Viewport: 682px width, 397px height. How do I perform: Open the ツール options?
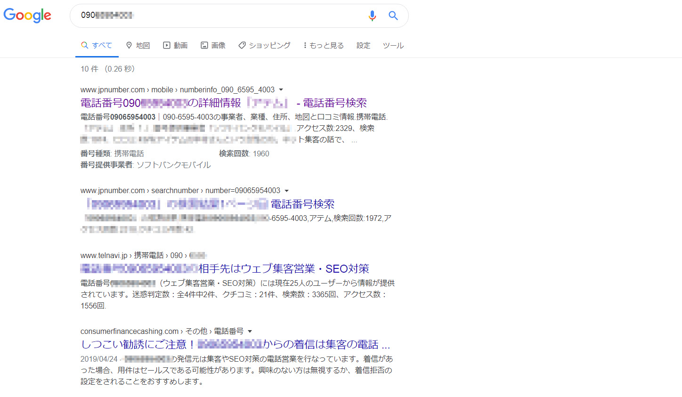point(393,45)
